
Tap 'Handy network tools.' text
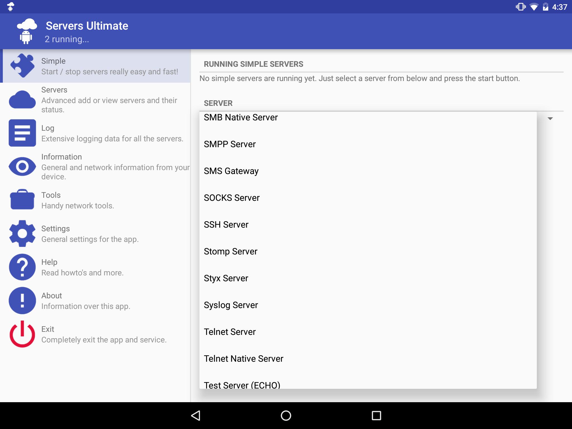(x=78, y=206)
